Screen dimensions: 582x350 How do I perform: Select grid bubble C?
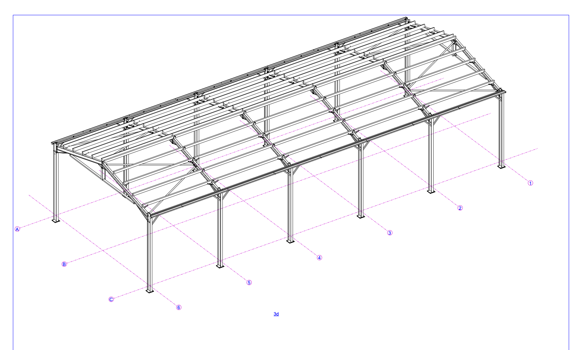(x=111, y=299)
